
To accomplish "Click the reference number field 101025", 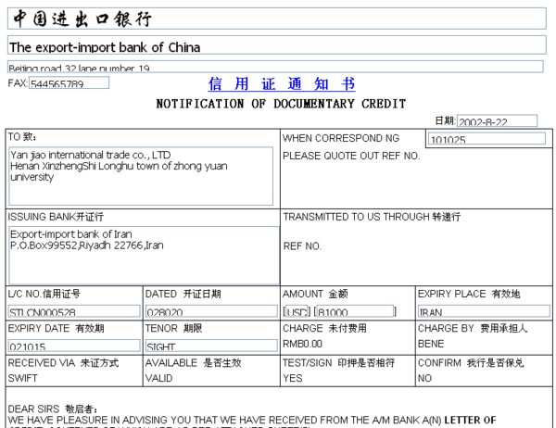I will tap(486, 139).
